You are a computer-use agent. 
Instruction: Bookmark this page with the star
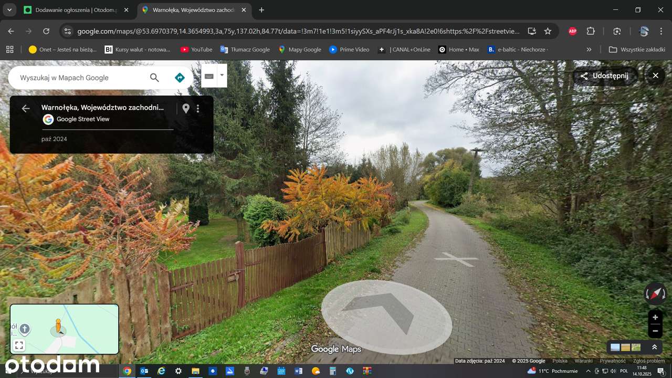548,31
